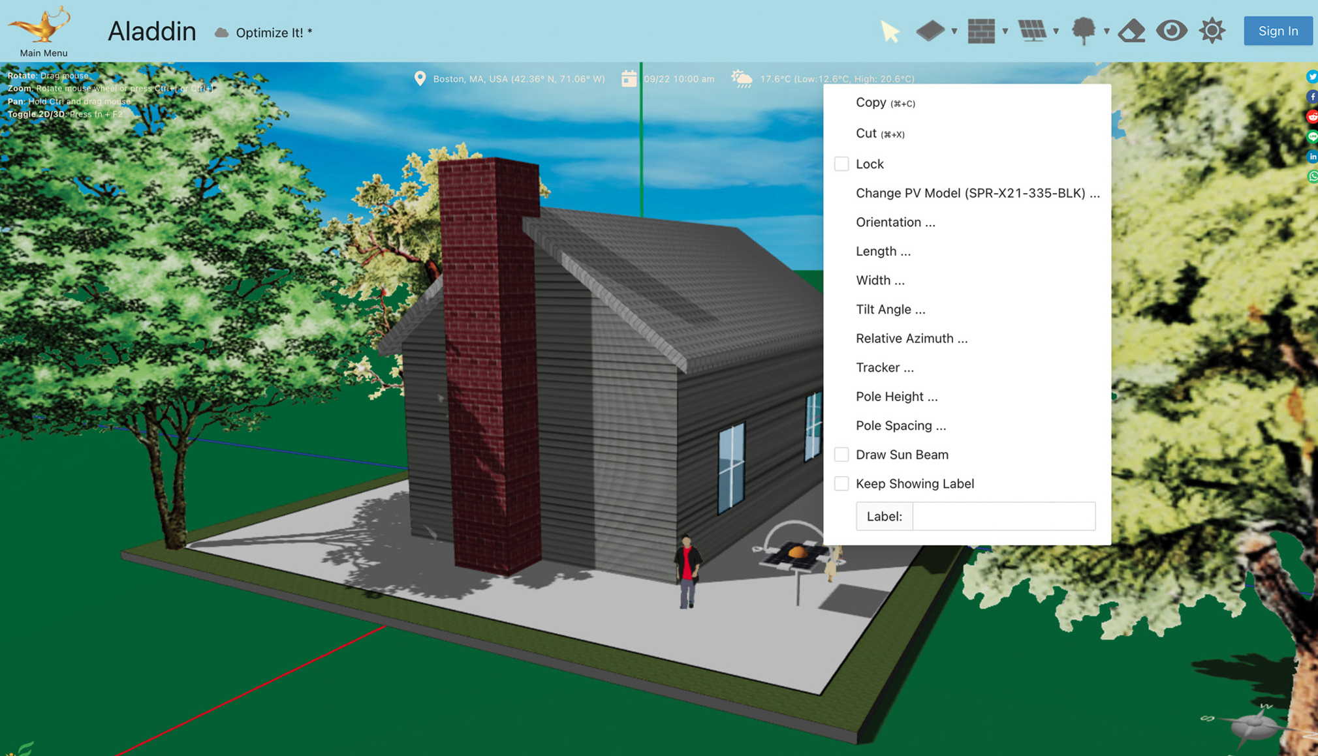The width and height of the screenshot is (1318, 756).
Task: Check the Lock checkbox
Action: (x=841, y=164)
